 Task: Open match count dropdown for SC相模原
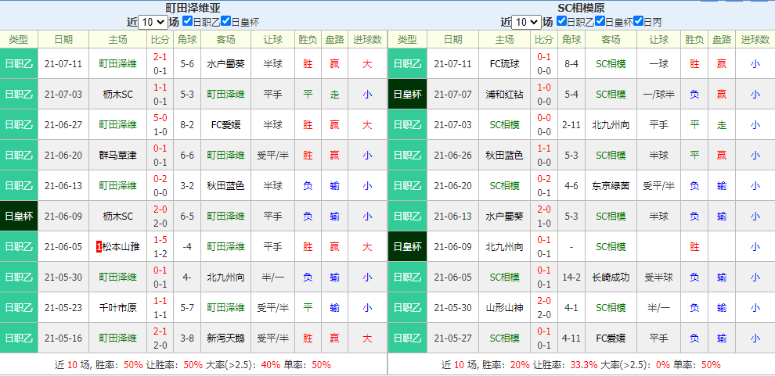point(526,22)
